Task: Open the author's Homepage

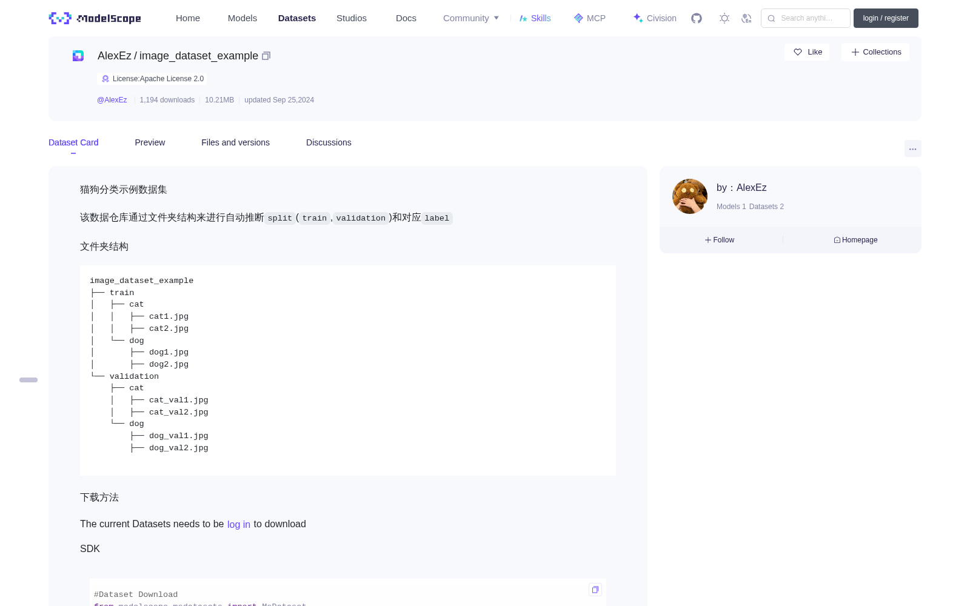Action: click(855, 240)
